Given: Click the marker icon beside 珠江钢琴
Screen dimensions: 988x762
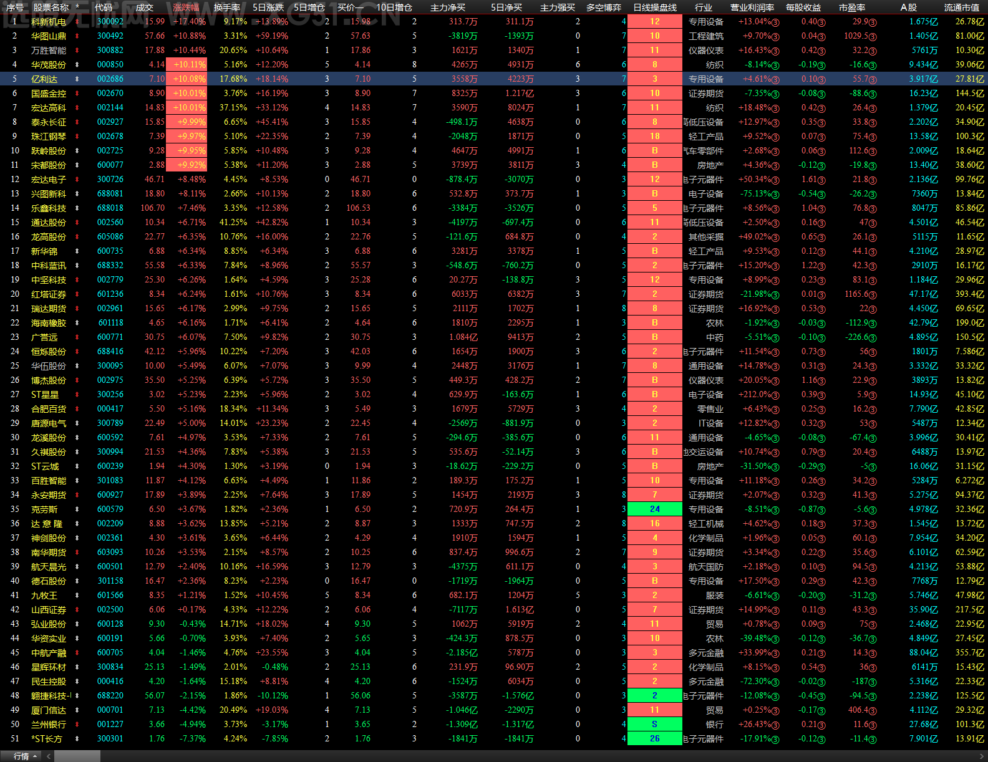Looking at the screenshot, I should pos(77,137).
